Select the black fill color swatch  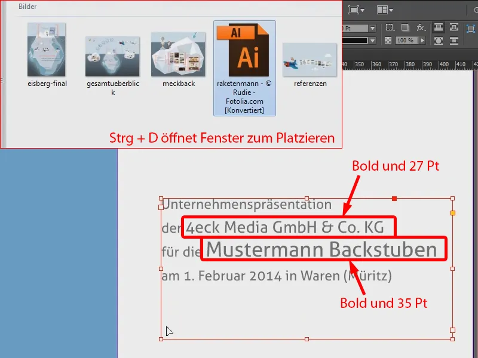354,41
